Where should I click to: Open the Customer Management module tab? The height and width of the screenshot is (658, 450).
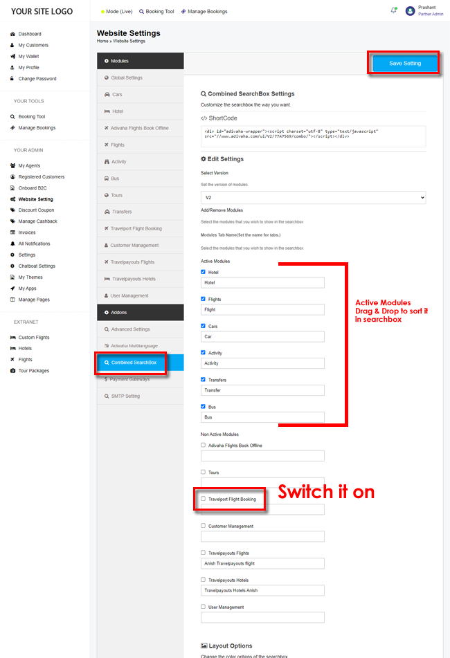click(x=141, y=246)
